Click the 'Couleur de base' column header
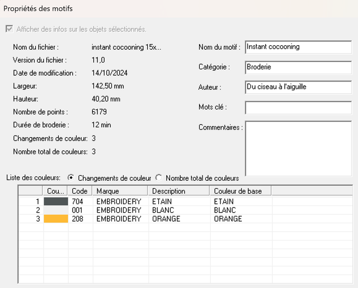The image size is (358, 288). (x=241, y=191)
